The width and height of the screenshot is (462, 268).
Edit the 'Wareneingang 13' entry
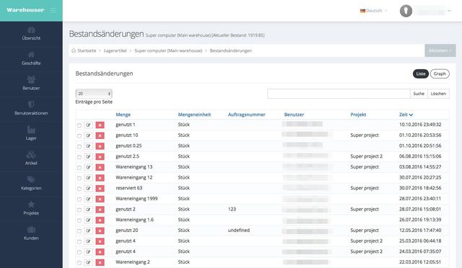(88, 167)
